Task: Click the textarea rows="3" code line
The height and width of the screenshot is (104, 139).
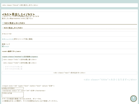Action: 24,91
